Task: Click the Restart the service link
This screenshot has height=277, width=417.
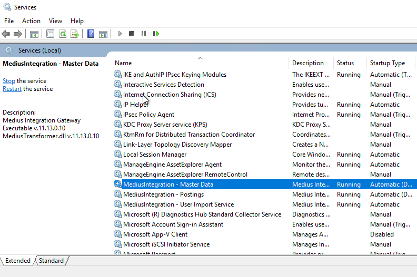Action: pyautogui.click(x=12, y=89)
